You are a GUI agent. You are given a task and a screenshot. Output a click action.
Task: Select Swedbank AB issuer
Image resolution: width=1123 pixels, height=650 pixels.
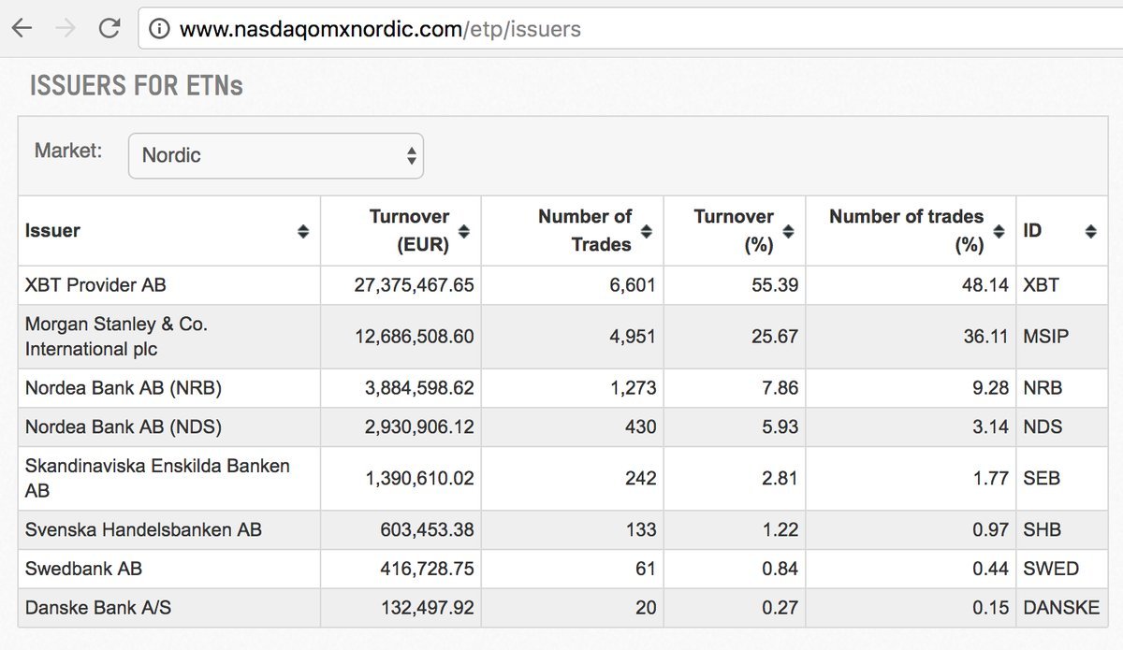click(84, 570)
